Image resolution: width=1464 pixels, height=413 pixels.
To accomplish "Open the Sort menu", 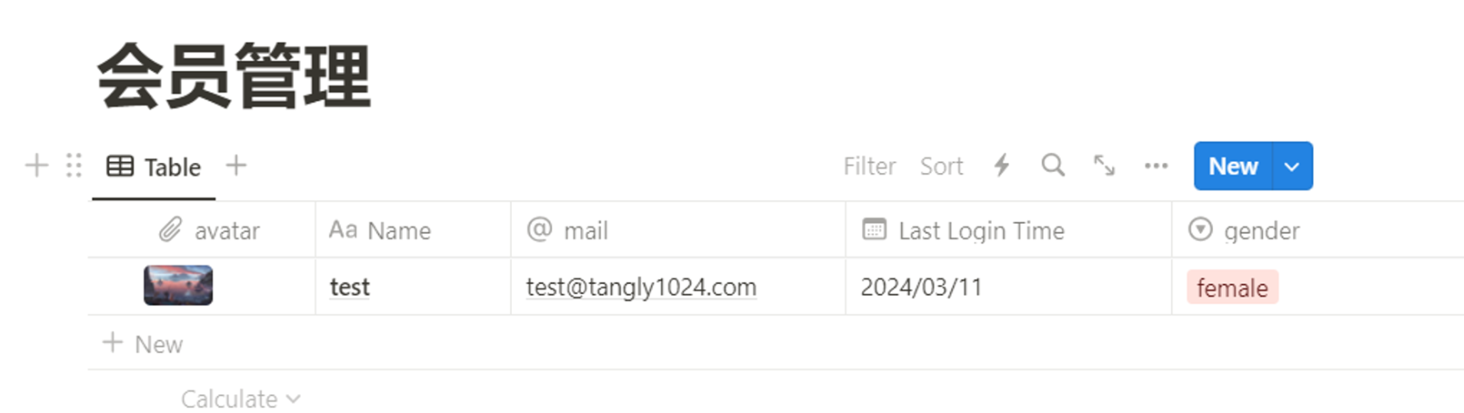I will point(942,166).
